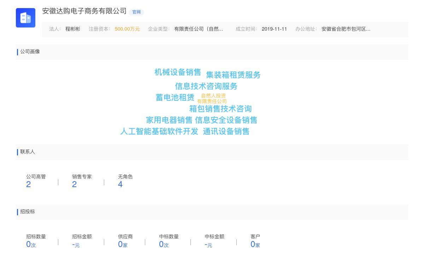Click the 注册资本 field label
The image size is (424, 265).
click(100, 29)
